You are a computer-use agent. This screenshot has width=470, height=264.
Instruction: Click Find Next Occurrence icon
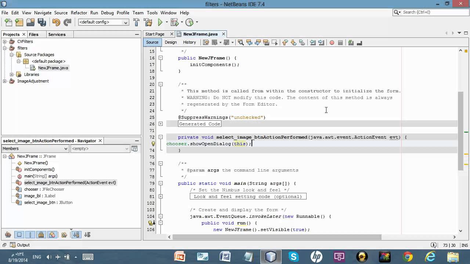point(258,43)
